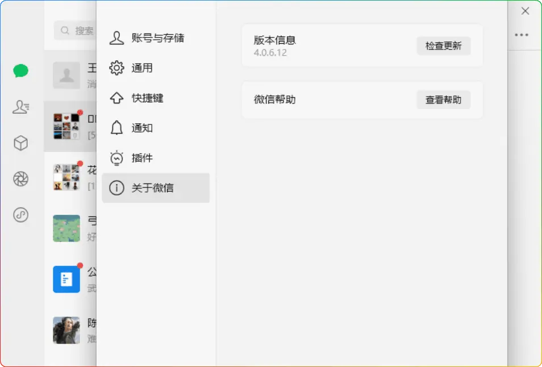This screenshot has width=542, height=367.
Task: Click the 检查更新 button
Action: click(444, 46)
